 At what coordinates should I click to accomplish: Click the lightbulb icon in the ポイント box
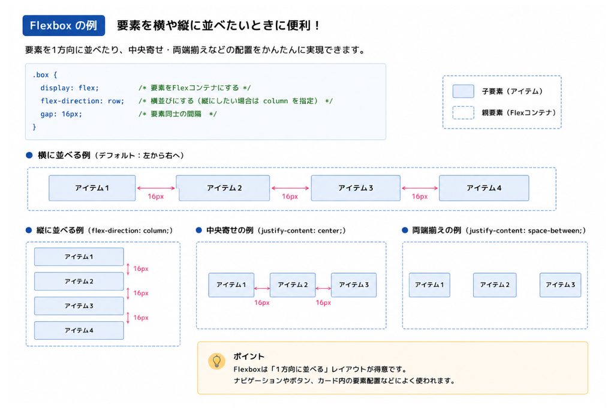pyautogui.click(x=216, y=361)
